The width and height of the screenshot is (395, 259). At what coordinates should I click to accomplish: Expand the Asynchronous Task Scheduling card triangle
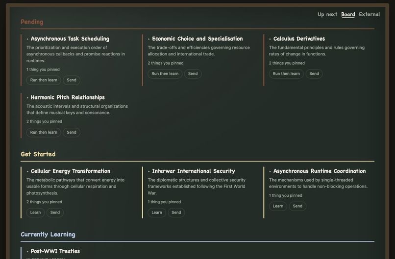27,39
